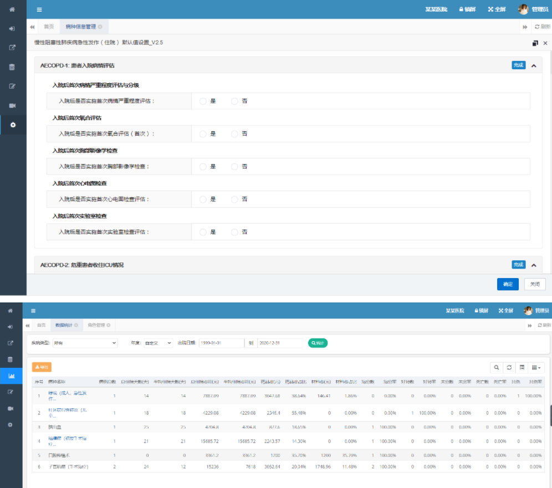Viewport: 552px width, 488px height.
Task: Click tabs scroll-left arrow in bottom window
Action: 28,326
